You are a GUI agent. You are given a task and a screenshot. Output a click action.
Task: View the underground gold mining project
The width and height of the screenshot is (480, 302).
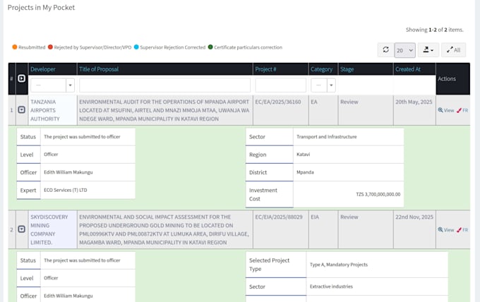pos(446,229)
